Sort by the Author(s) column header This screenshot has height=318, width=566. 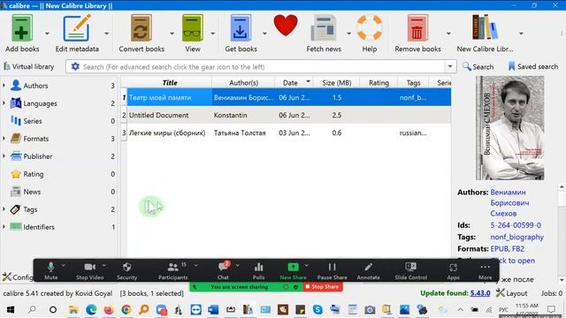(x=243, y=83)
